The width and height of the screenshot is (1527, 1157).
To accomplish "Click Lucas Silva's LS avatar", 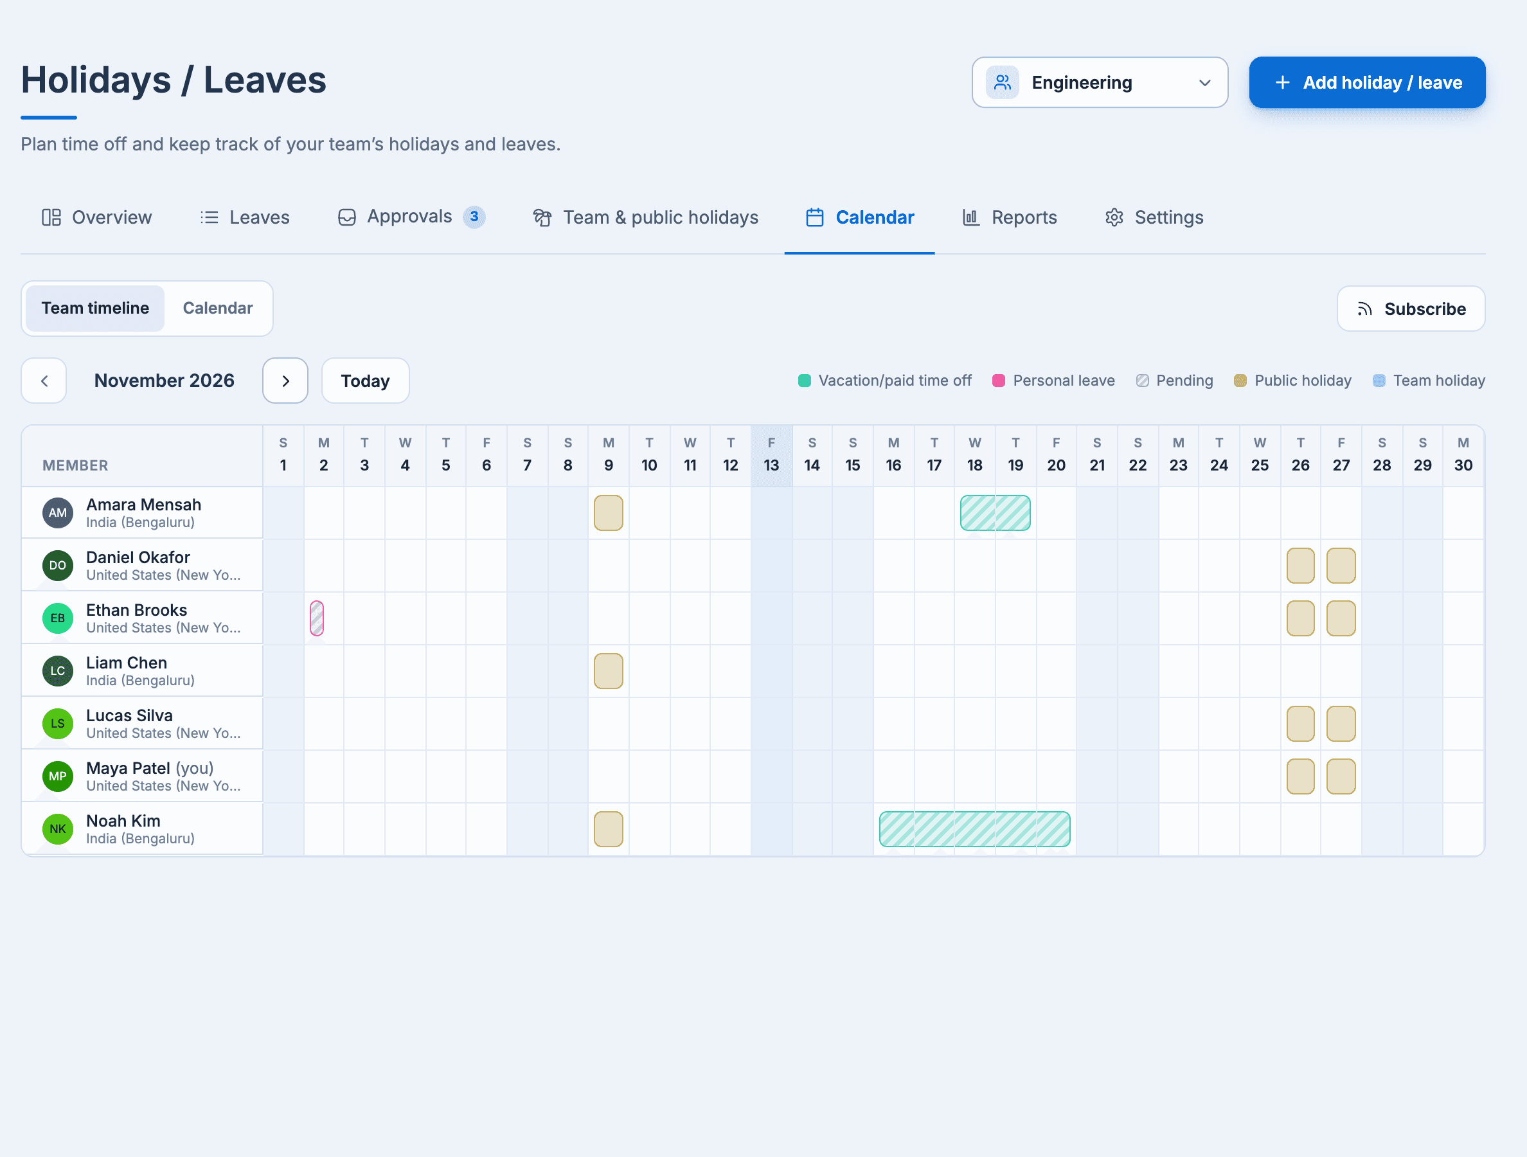I will [58, 724].
